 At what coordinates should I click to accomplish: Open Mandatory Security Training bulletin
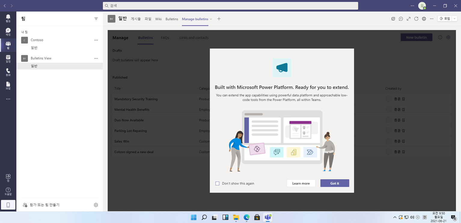pos(136,99)
